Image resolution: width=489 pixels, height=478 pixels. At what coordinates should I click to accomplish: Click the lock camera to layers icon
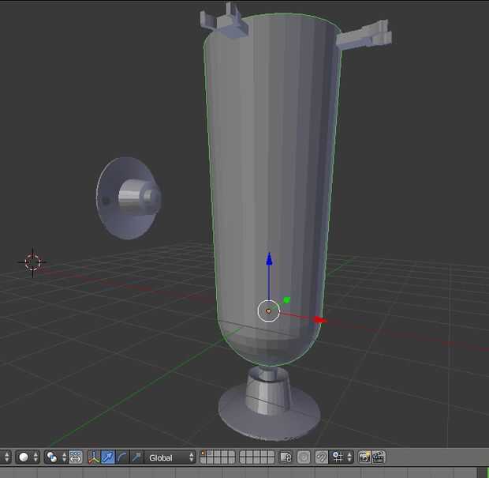pos(286,457)
